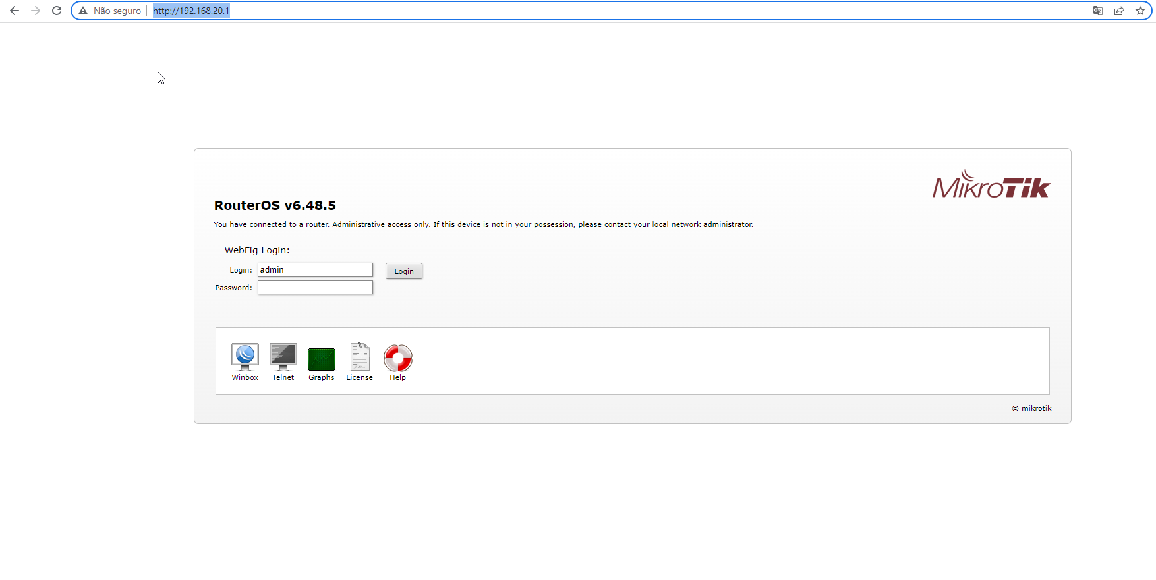
Task: Focus the Password field
Action: (x=315, y=288)
